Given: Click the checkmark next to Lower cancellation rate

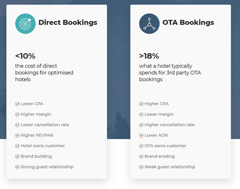Looking at the screenshot, I should [x=17, y=125].
